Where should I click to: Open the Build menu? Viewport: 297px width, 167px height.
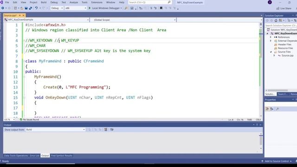tap(44, 2)
